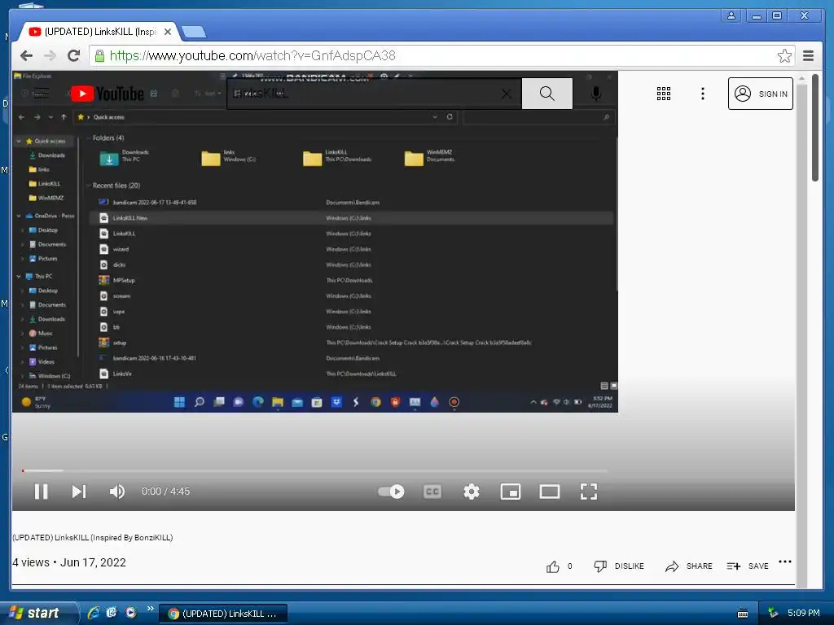Viewport: 834px width, 625px height.
Task: Open the player settings gear
Action: (472, 492)
